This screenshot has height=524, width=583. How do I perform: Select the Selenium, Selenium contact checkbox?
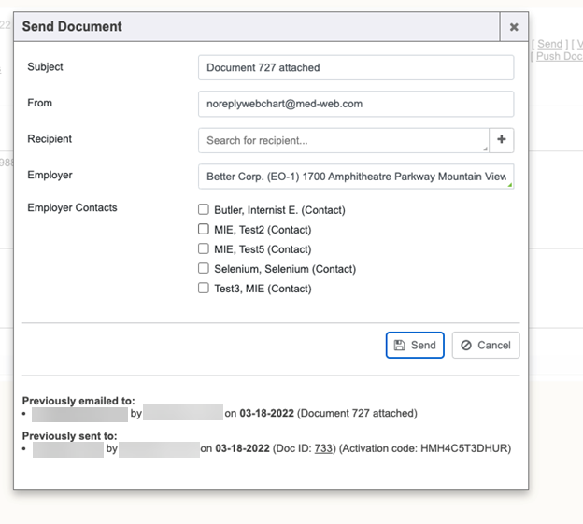point(204,269)
